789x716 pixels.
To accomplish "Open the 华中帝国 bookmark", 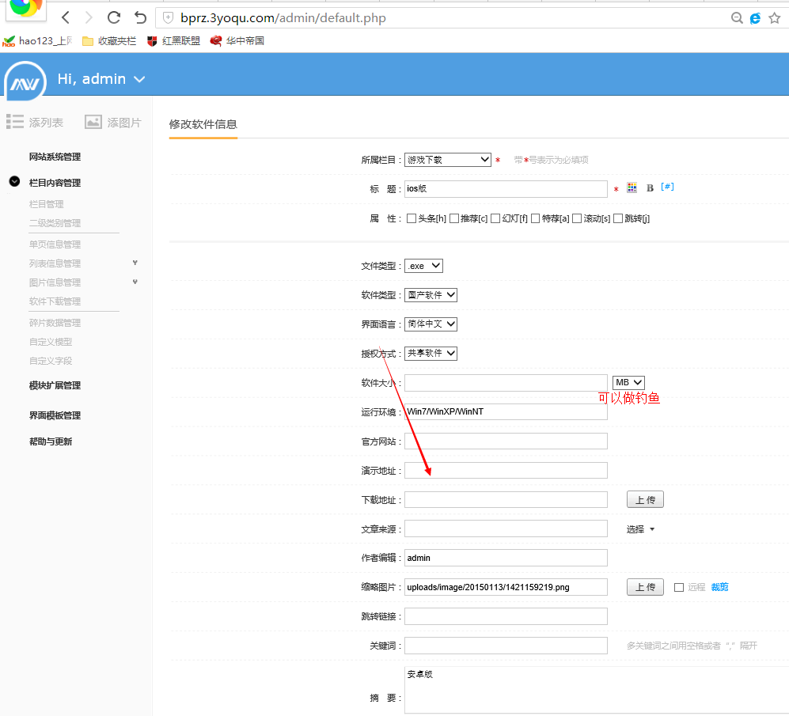I will click(x=237, y=41).
